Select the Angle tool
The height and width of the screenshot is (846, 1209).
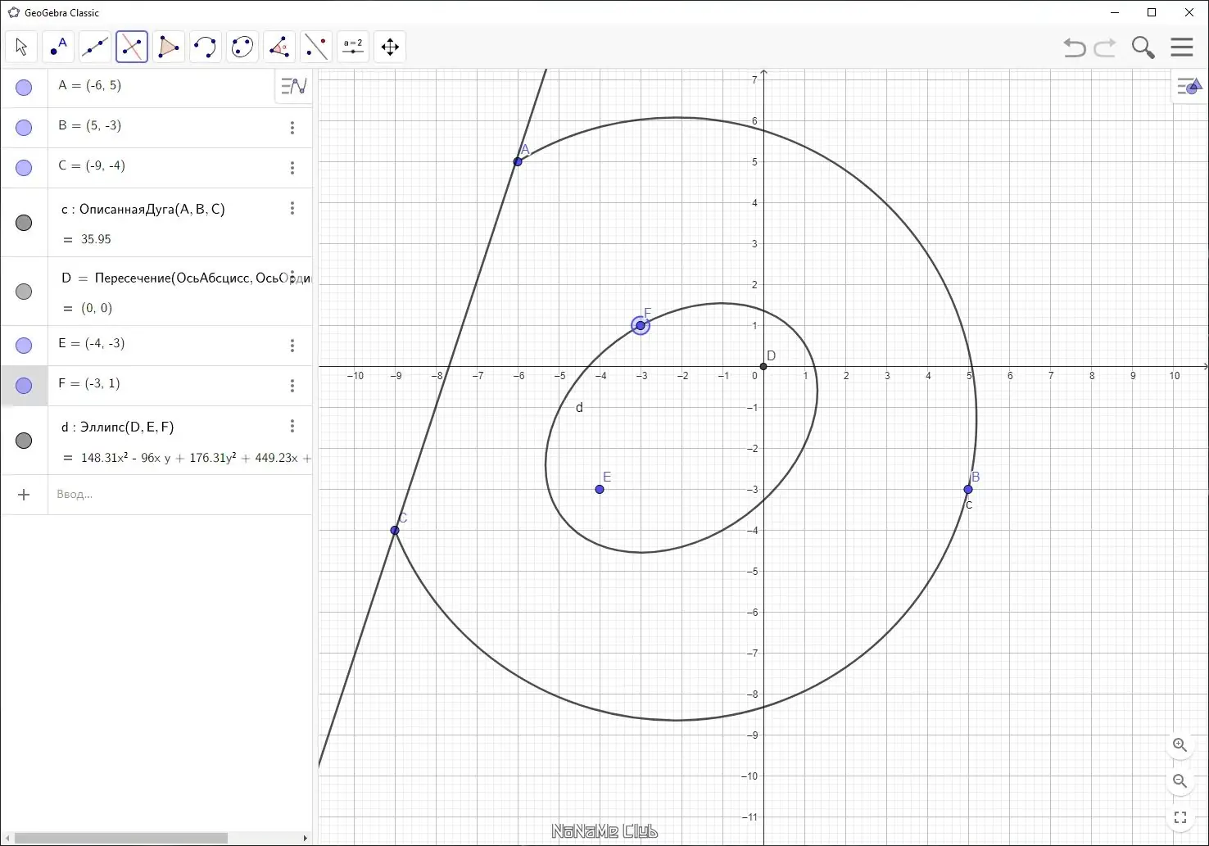coord(279,47)
